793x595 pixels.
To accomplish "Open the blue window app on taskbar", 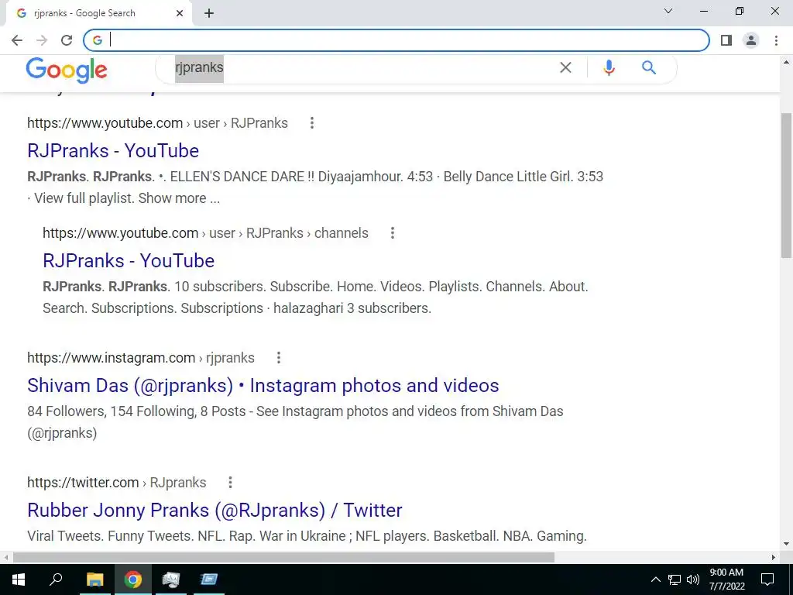I will coord(208,580).
